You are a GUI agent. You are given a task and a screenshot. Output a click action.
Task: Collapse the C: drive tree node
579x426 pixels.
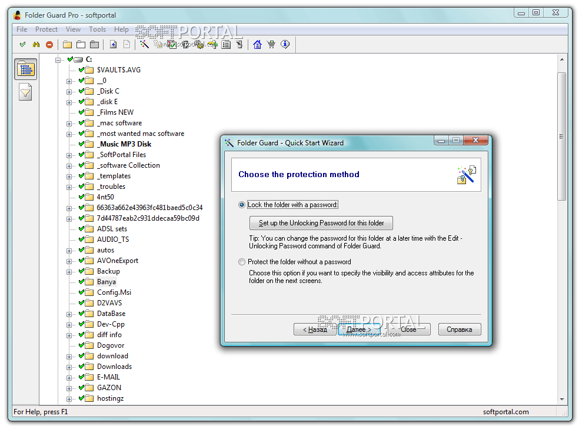[x=58, y=60]
